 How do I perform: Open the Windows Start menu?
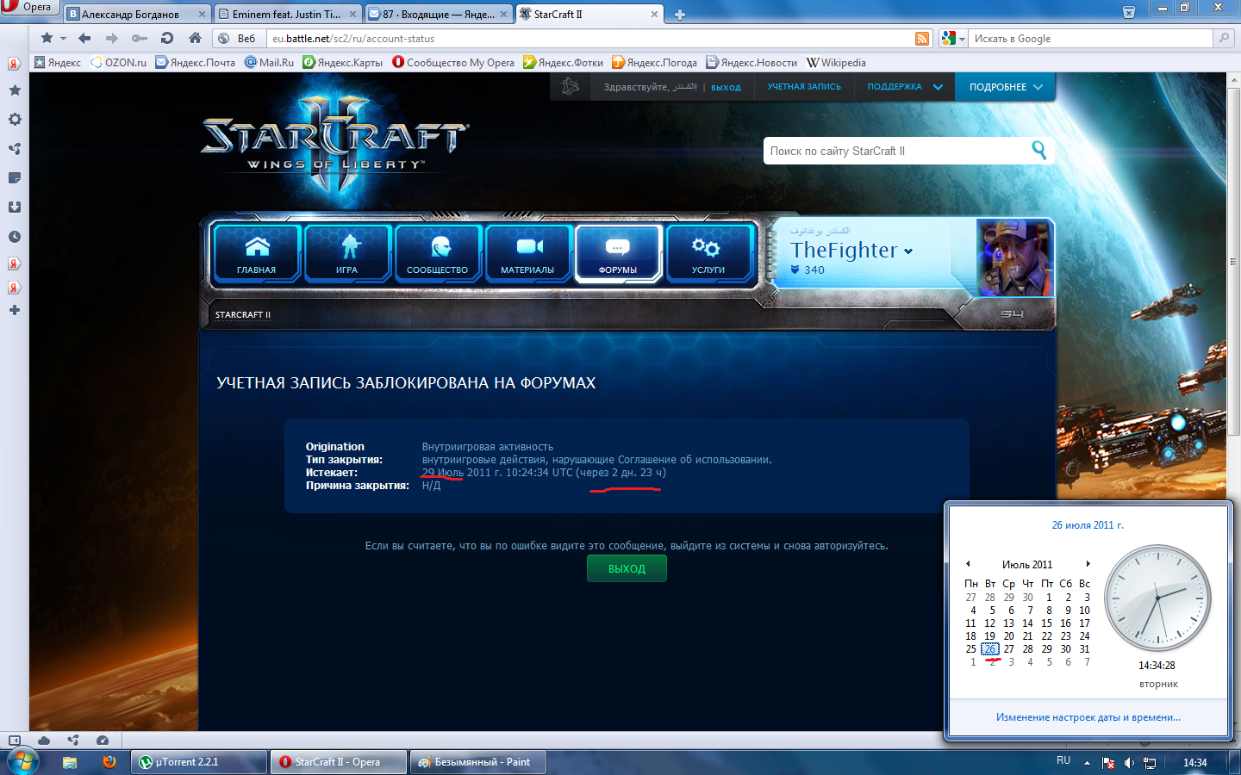23,762
